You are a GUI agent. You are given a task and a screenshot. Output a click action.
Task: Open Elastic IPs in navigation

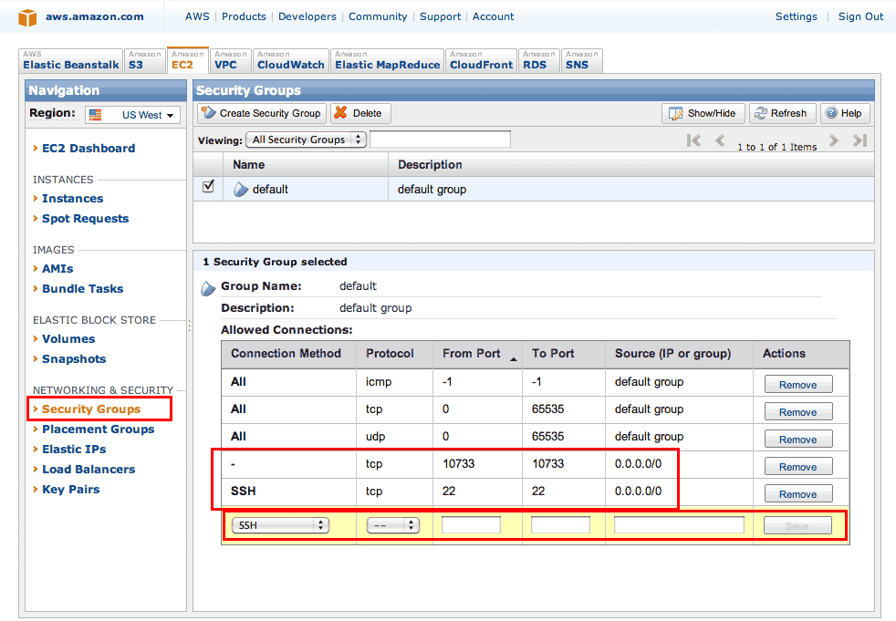pos(74,449)
